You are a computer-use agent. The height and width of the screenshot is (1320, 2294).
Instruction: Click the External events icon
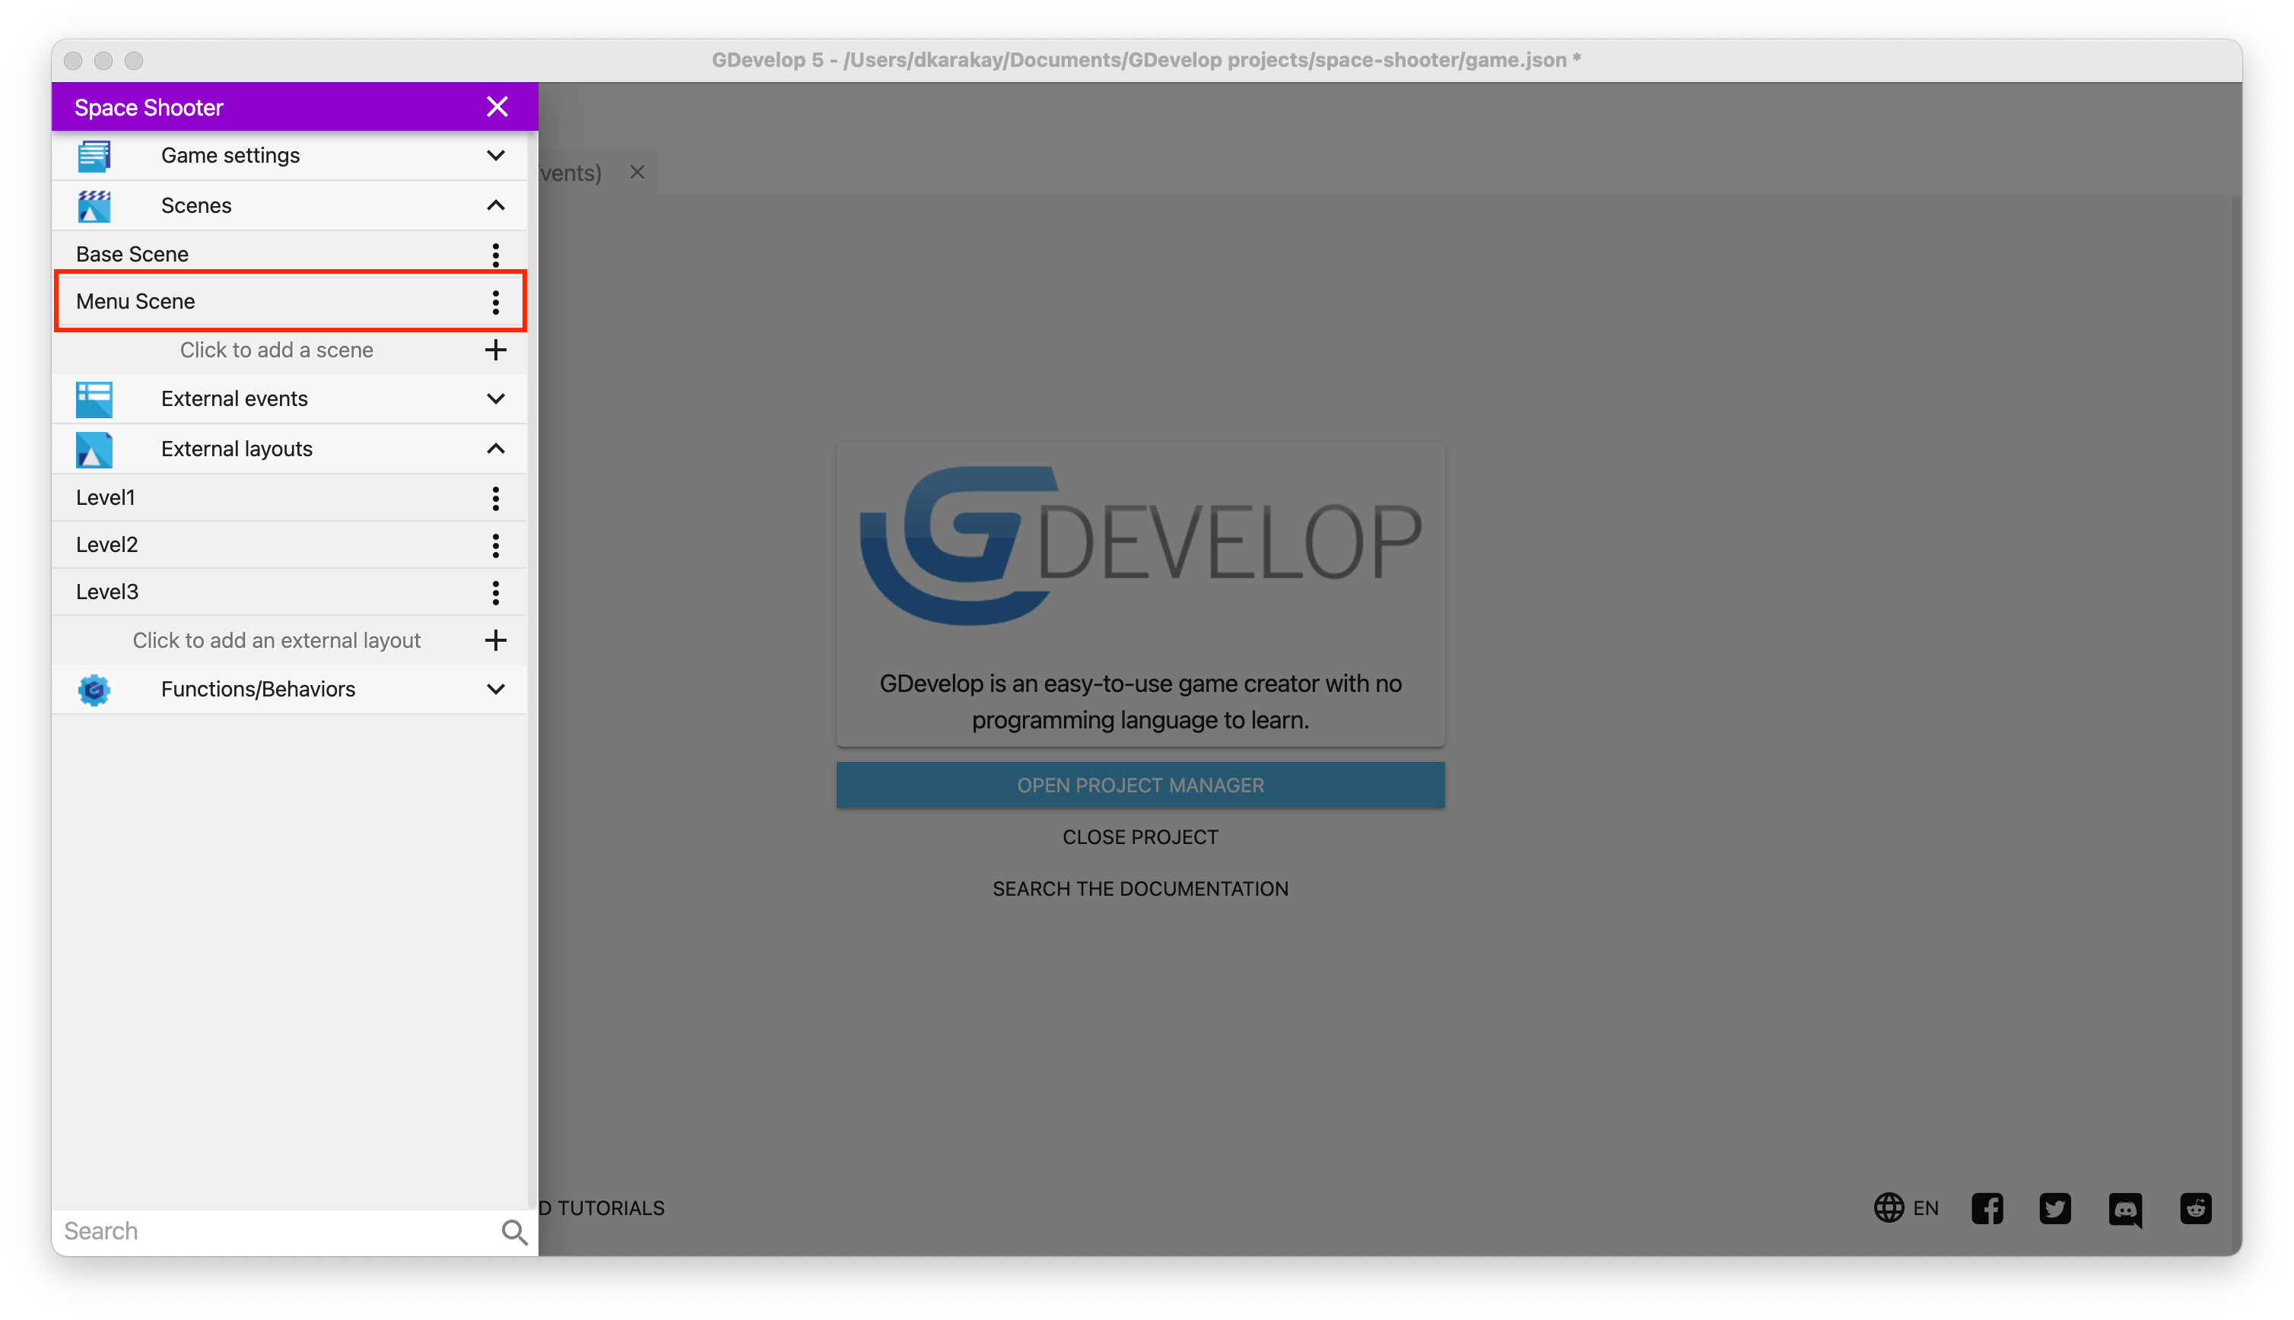pos(94,399)
